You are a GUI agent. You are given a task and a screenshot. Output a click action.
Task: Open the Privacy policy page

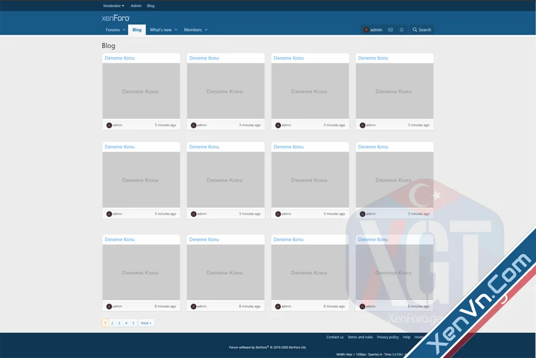click(x=388, y=337)
